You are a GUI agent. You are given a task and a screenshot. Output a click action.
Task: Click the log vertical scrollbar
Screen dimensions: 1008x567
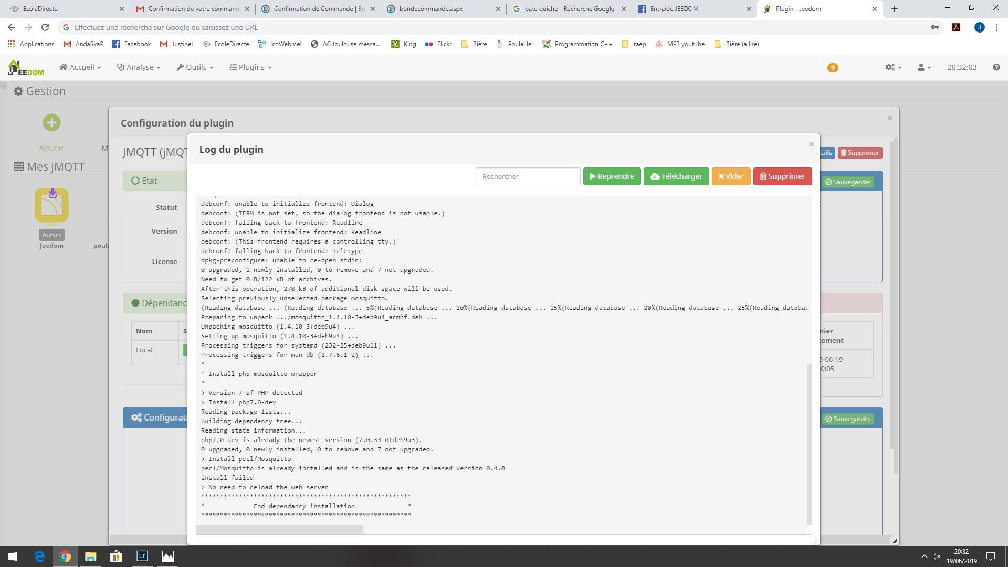click(809, 444)
